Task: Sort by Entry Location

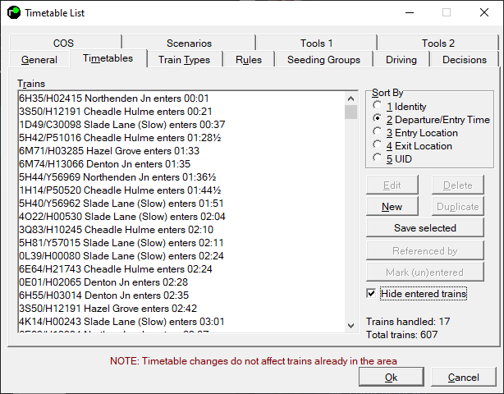Action: [378, 133]
